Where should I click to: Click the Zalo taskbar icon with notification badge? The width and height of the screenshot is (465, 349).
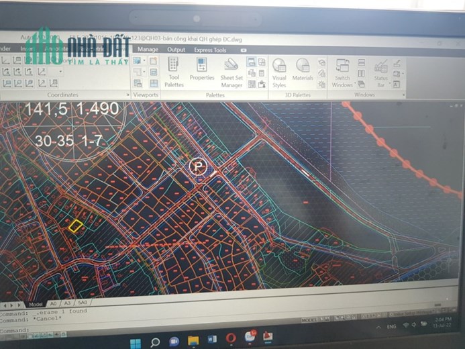[250, 337]
